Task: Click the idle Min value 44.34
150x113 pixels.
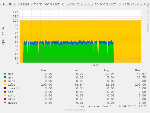Action: pyautogui.click(x=79, y=85)
